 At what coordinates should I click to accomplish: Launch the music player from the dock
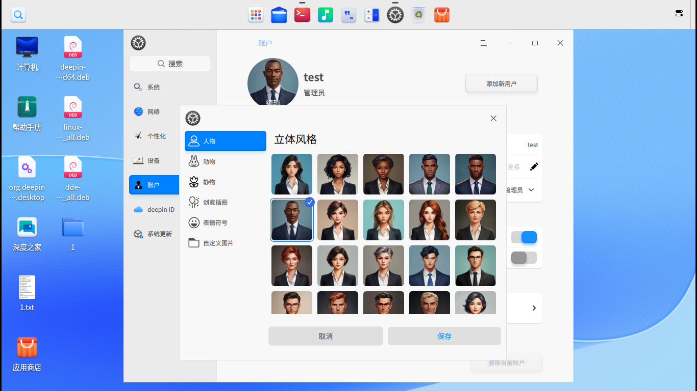325,15
